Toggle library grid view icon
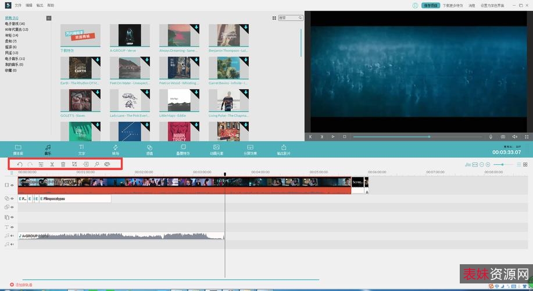This screenshot has height=291, width=533. (x=274, y=18)
